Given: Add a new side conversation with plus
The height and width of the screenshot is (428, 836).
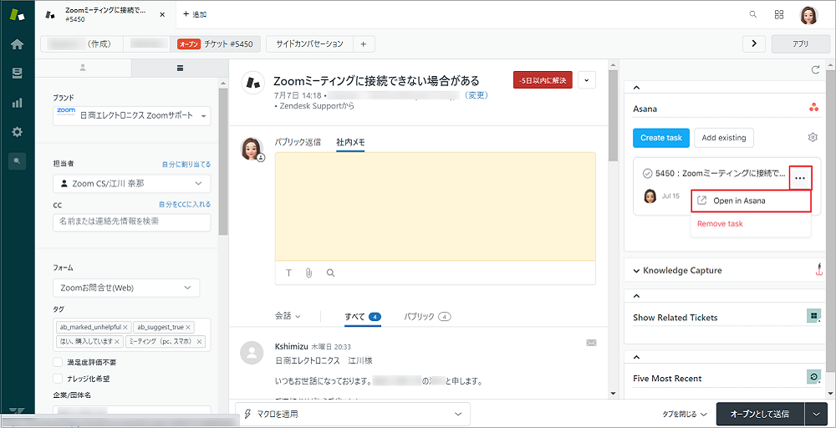Looking at the screenshot, I should pyautogui.click(x=363, y=44).
